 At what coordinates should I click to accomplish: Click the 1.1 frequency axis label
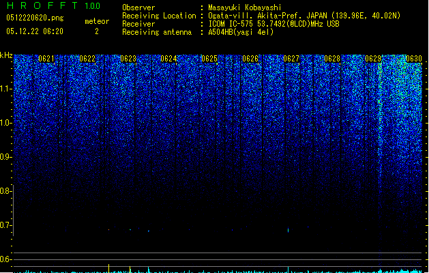tap(6, 89)
